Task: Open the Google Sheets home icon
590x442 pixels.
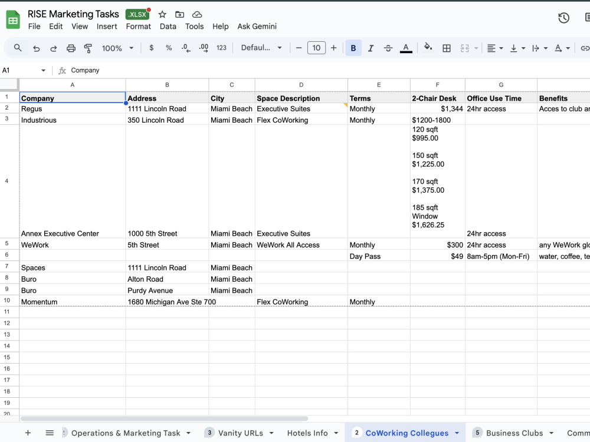Action: [x=13, y=20]
